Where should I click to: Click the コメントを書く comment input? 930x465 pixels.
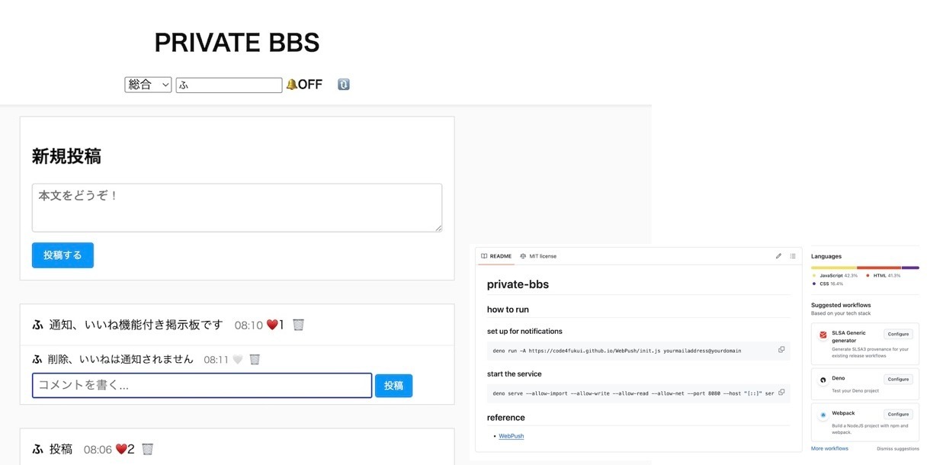[202, 386]
